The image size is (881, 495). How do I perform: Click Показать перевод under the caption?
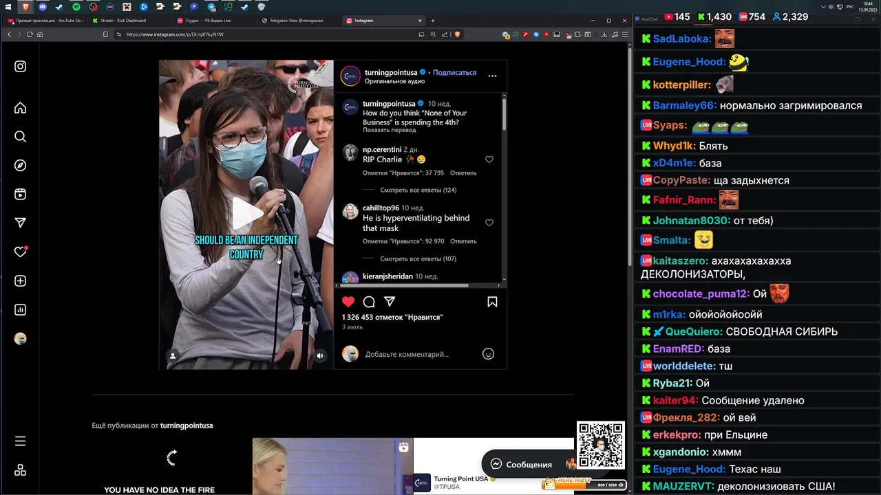point(390,130)
